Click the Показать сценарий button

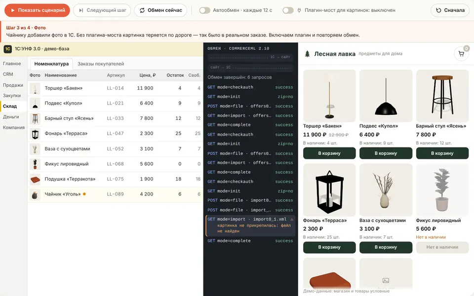coord(37,10)
